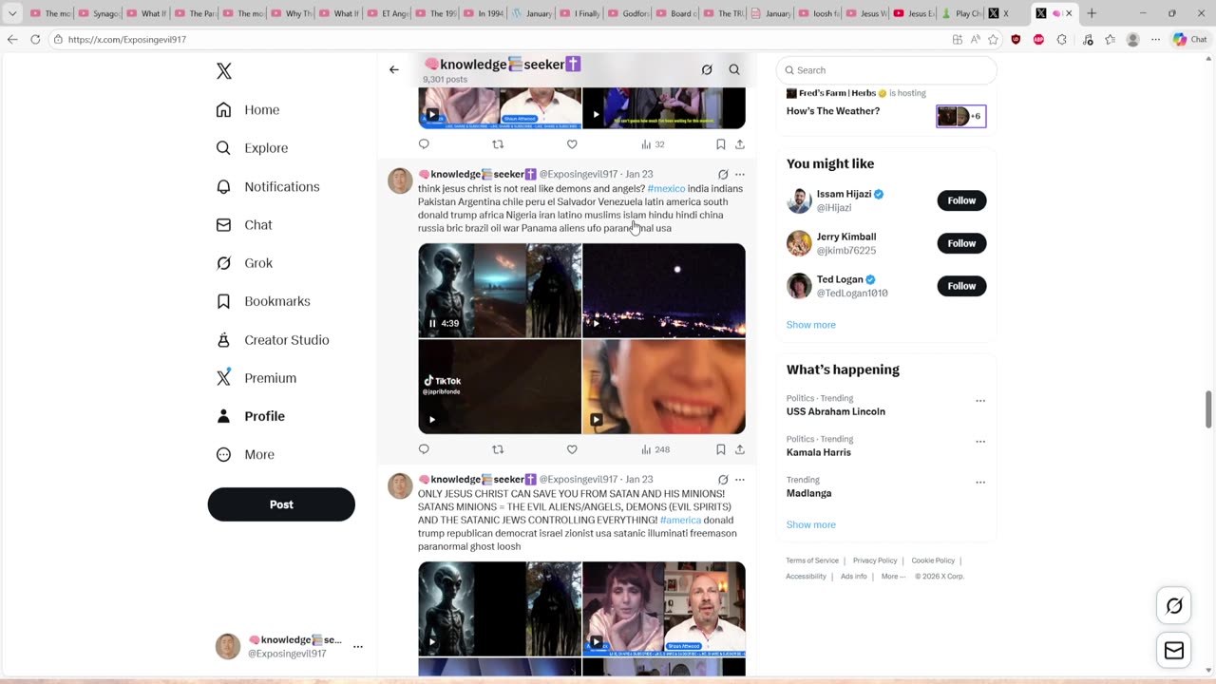Like the post with 32 views
Viewport: 1216px width, 684px height.
(572, 144)
